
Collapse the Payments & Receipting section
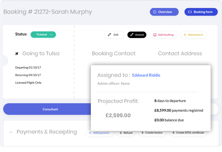11,132
